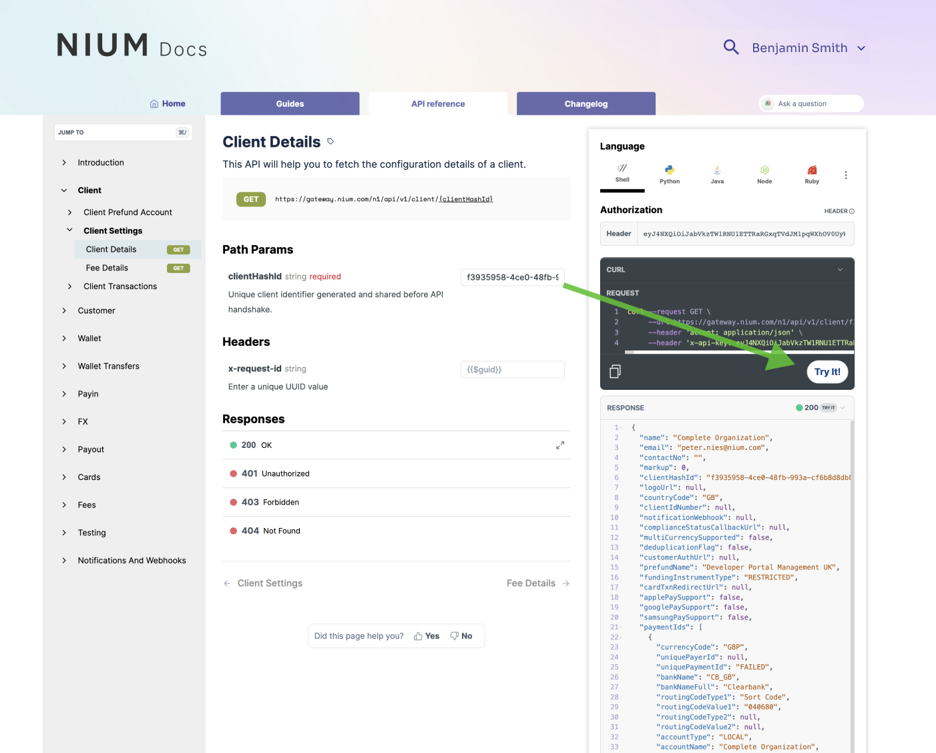Image resolution: width=936 pixels, height=753 pixels.
Task: Click the Home house icon
Action: click(154, 103)
